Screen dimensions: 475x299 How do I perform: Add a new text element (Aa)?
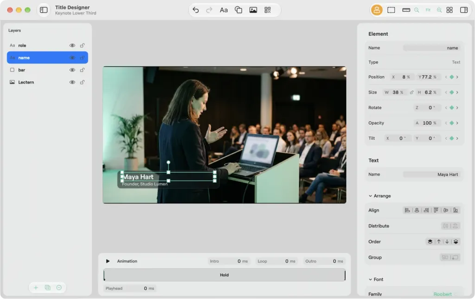point(224,10)
